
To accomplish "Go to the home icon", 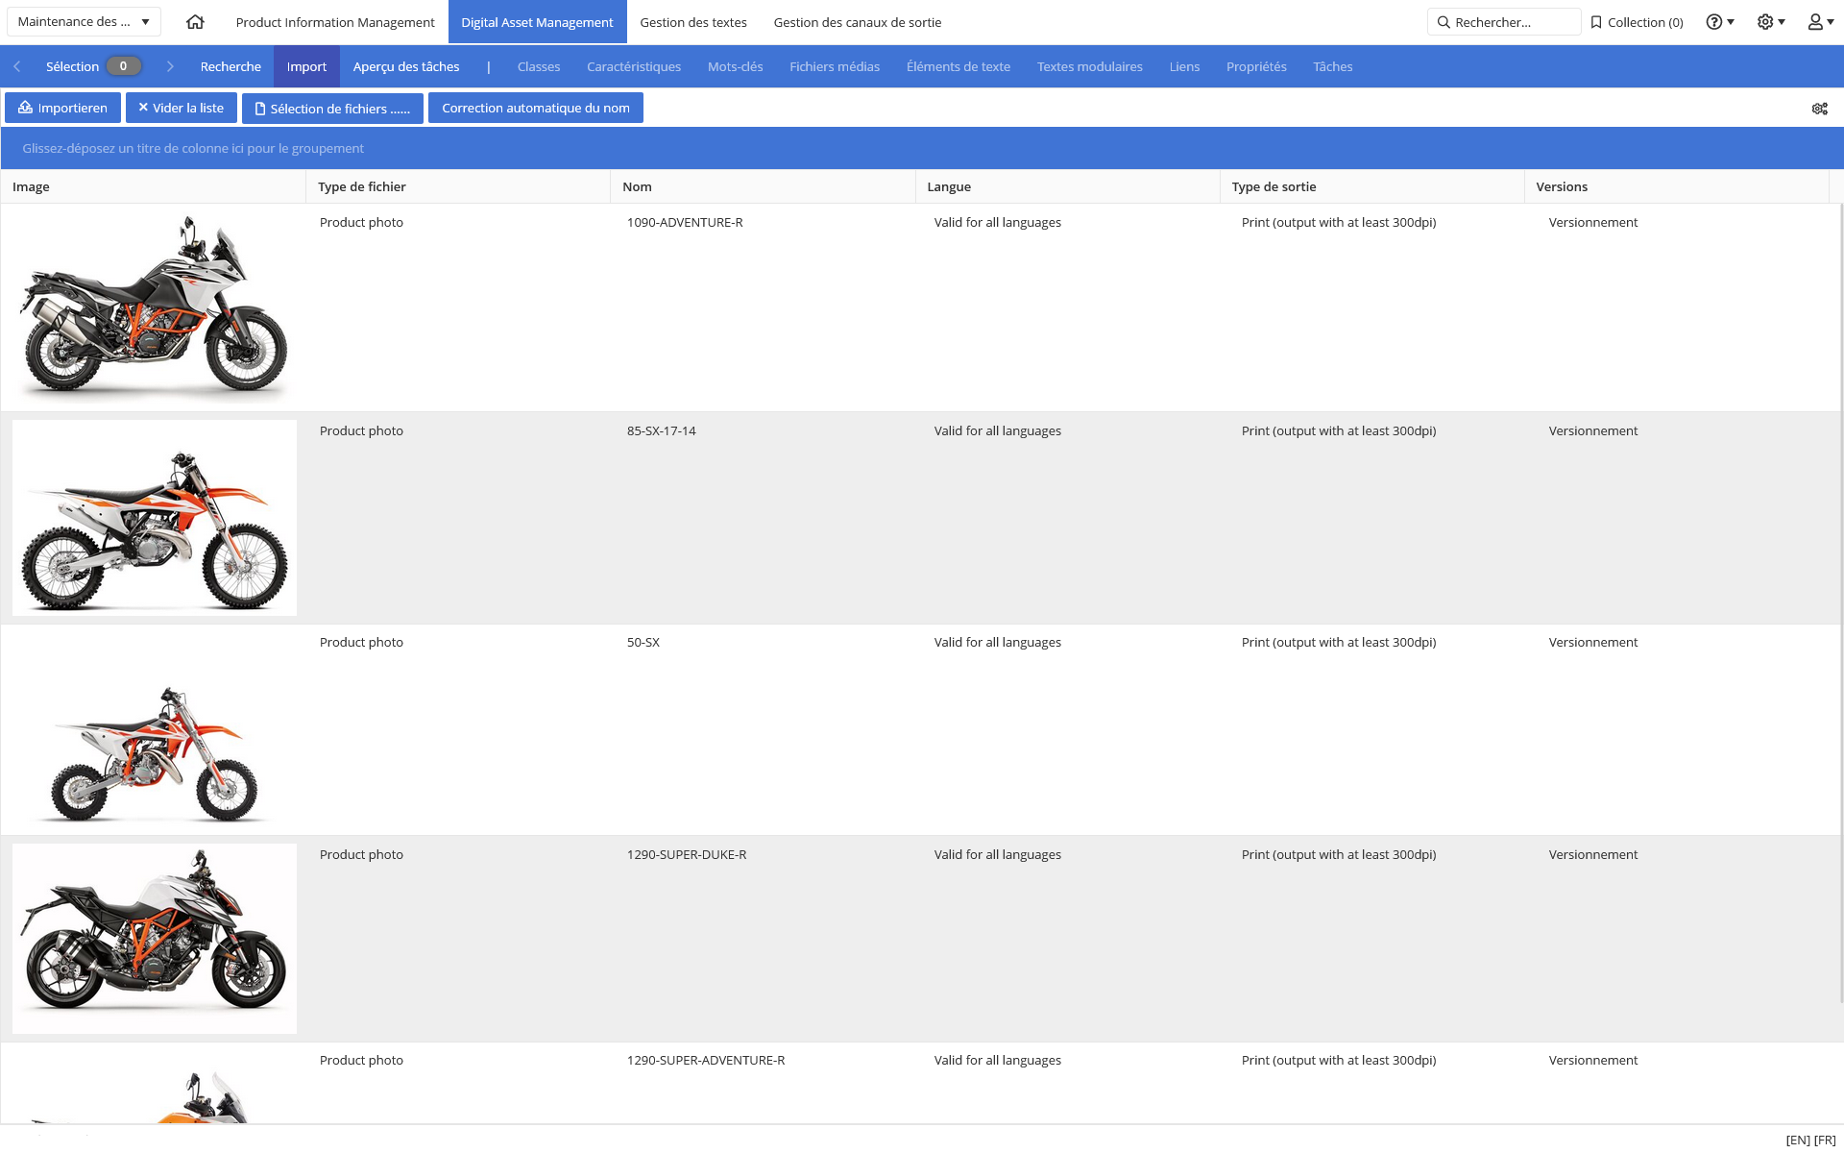I will [x=195, y=22].
